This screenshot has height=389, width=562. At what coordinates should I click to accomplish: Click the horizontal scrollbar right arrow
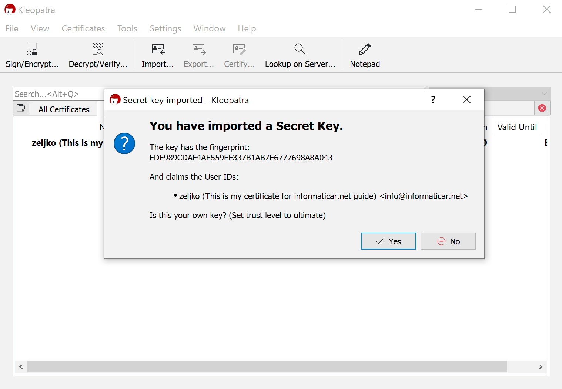pos(541,366)
